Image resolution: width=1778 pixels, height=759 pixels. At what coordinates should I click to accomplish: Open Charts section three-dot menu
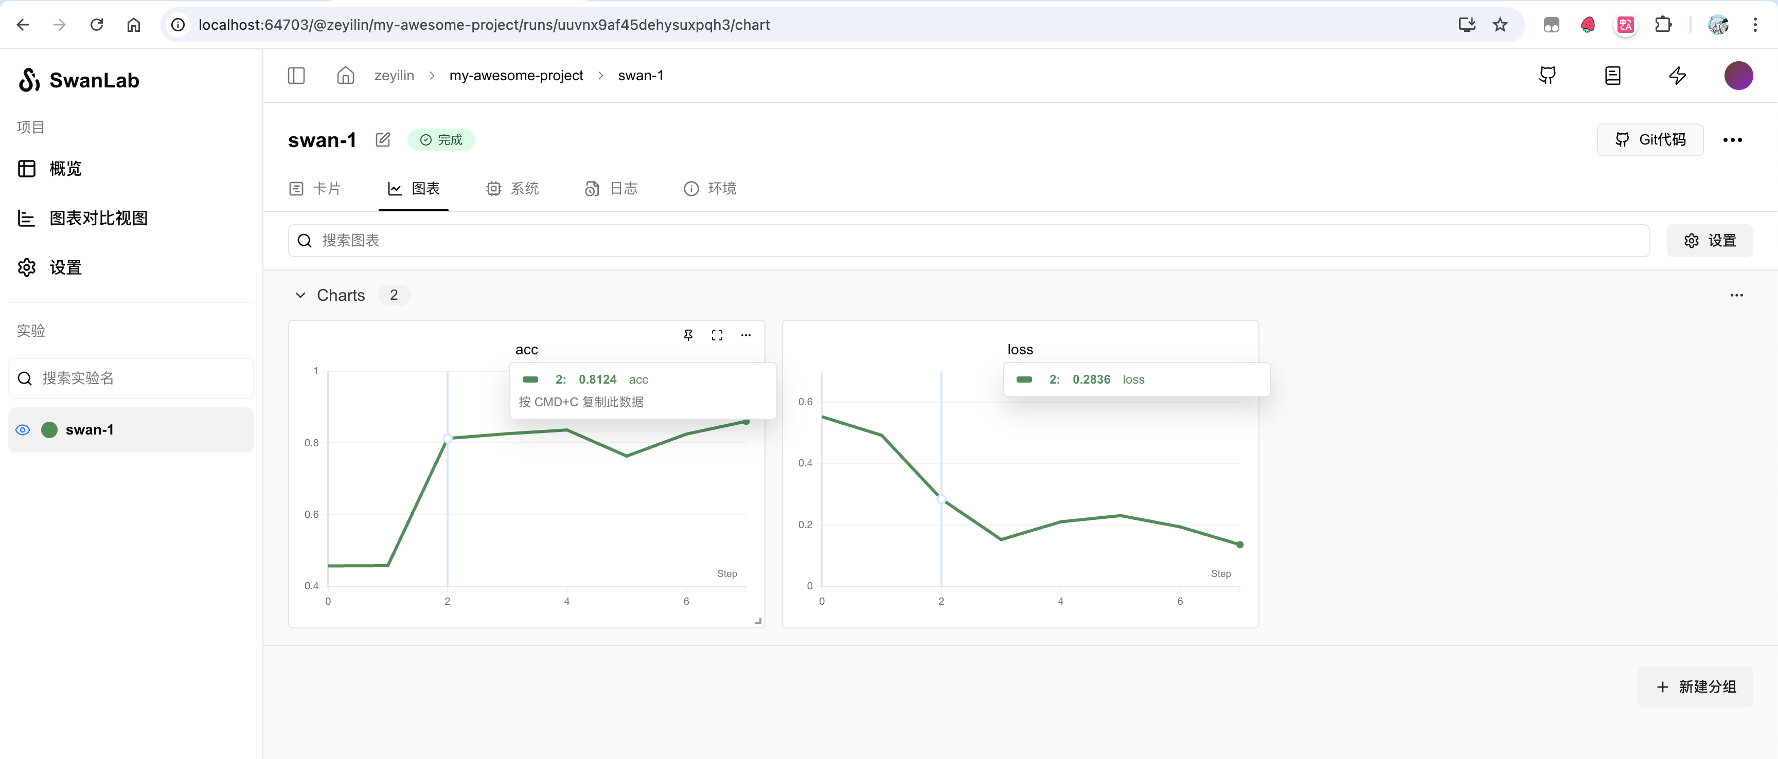tap(1736, 295)
